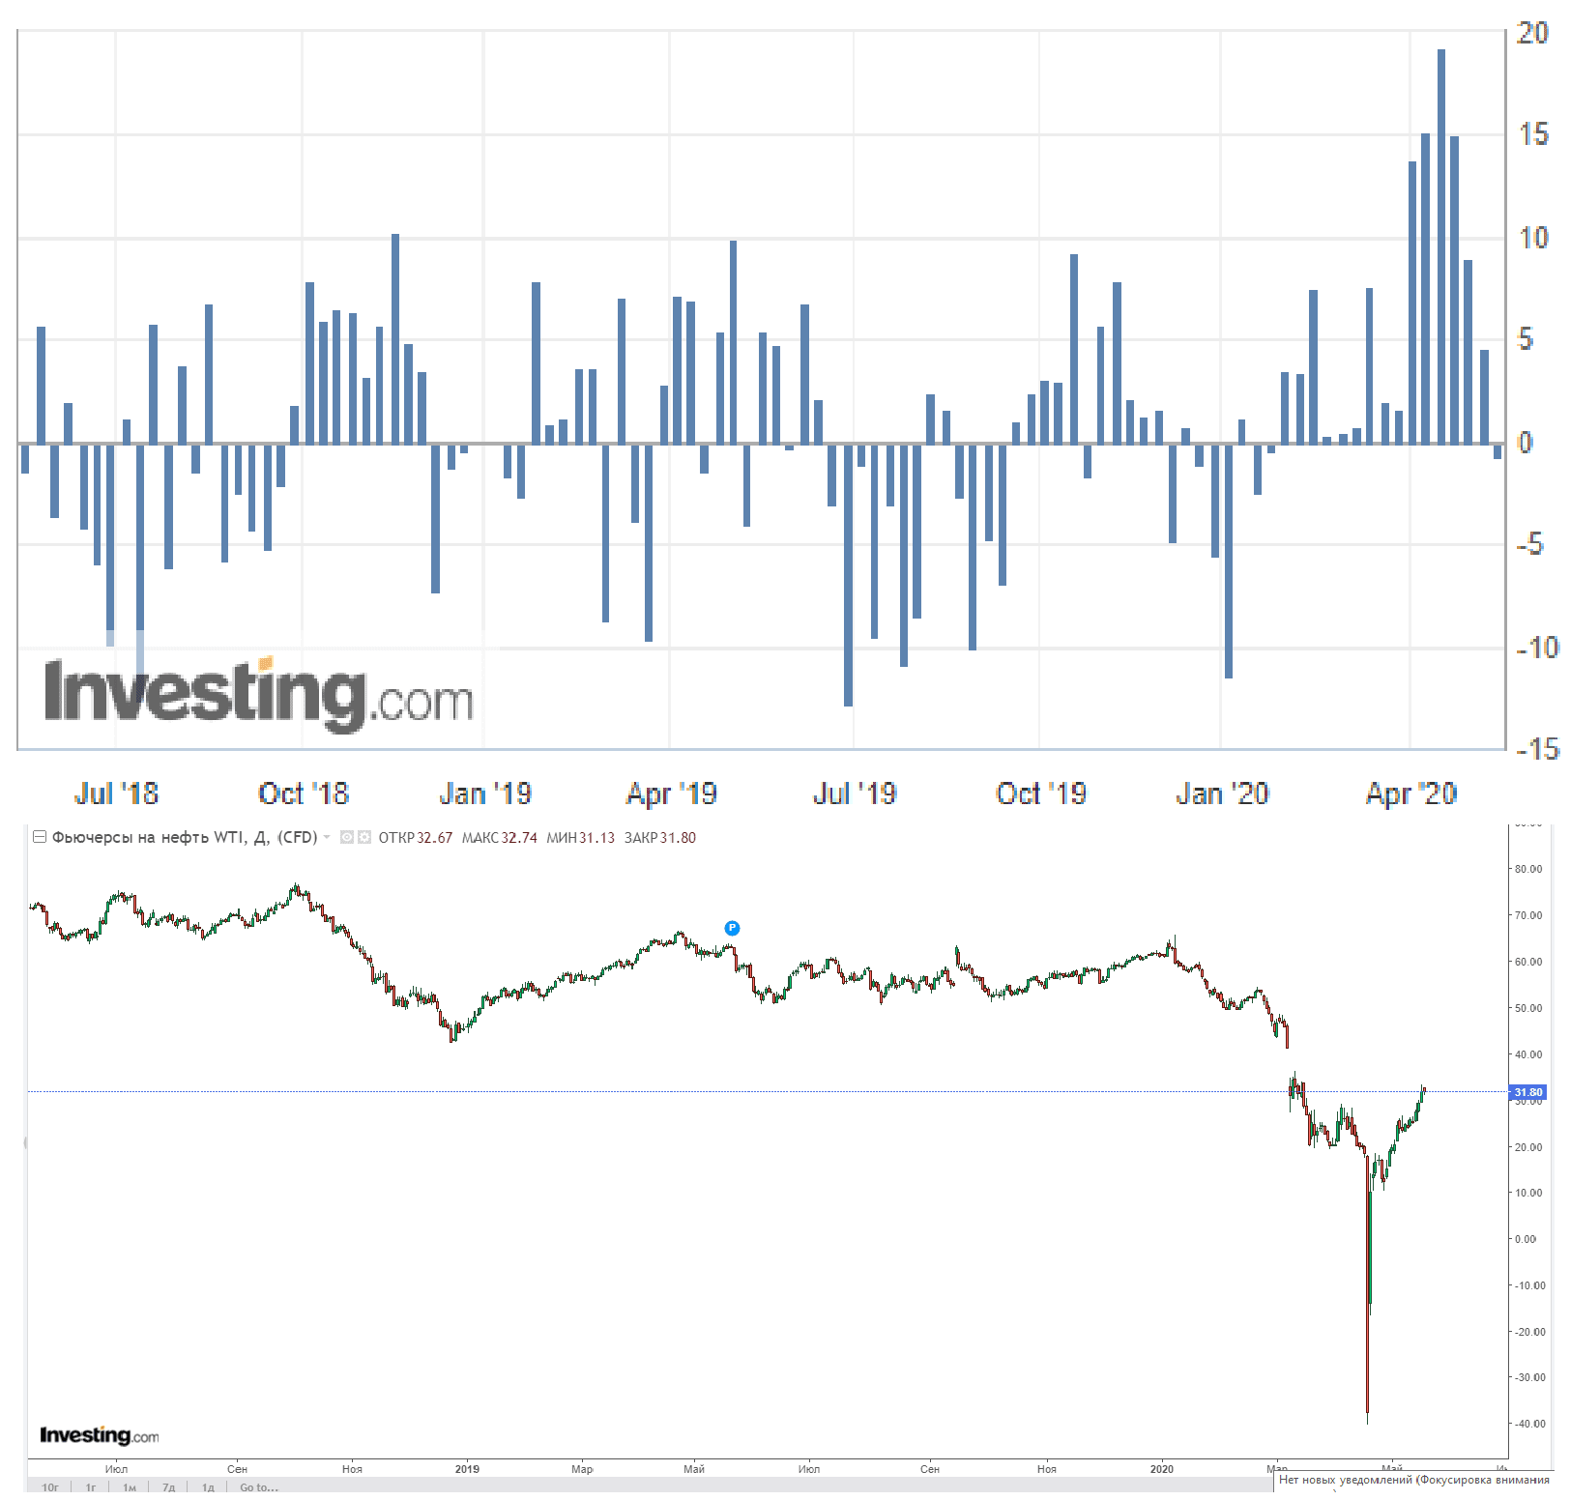Click the ЗАКР 31.80 close value
This screenshot has width=1570, height=1500.
[x=659, y=838]
